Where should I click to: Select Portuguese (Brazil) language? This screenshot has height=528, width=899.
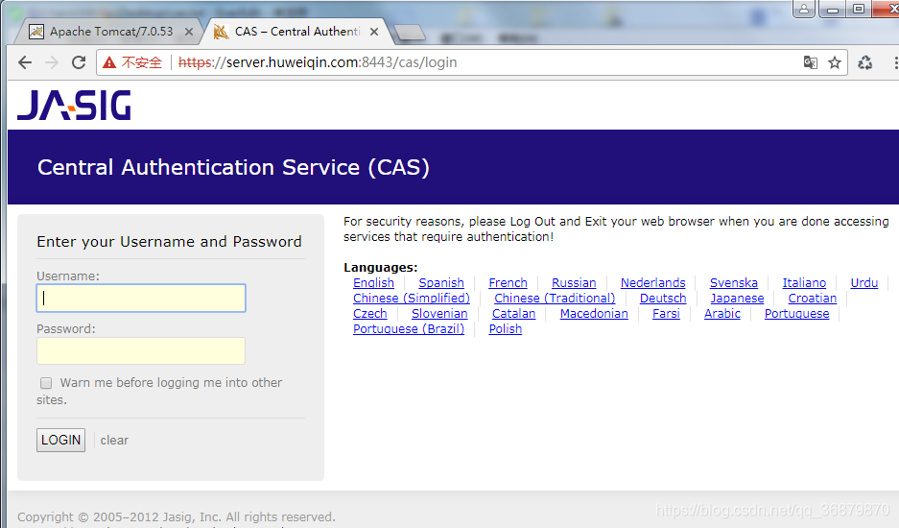[409, 329]
